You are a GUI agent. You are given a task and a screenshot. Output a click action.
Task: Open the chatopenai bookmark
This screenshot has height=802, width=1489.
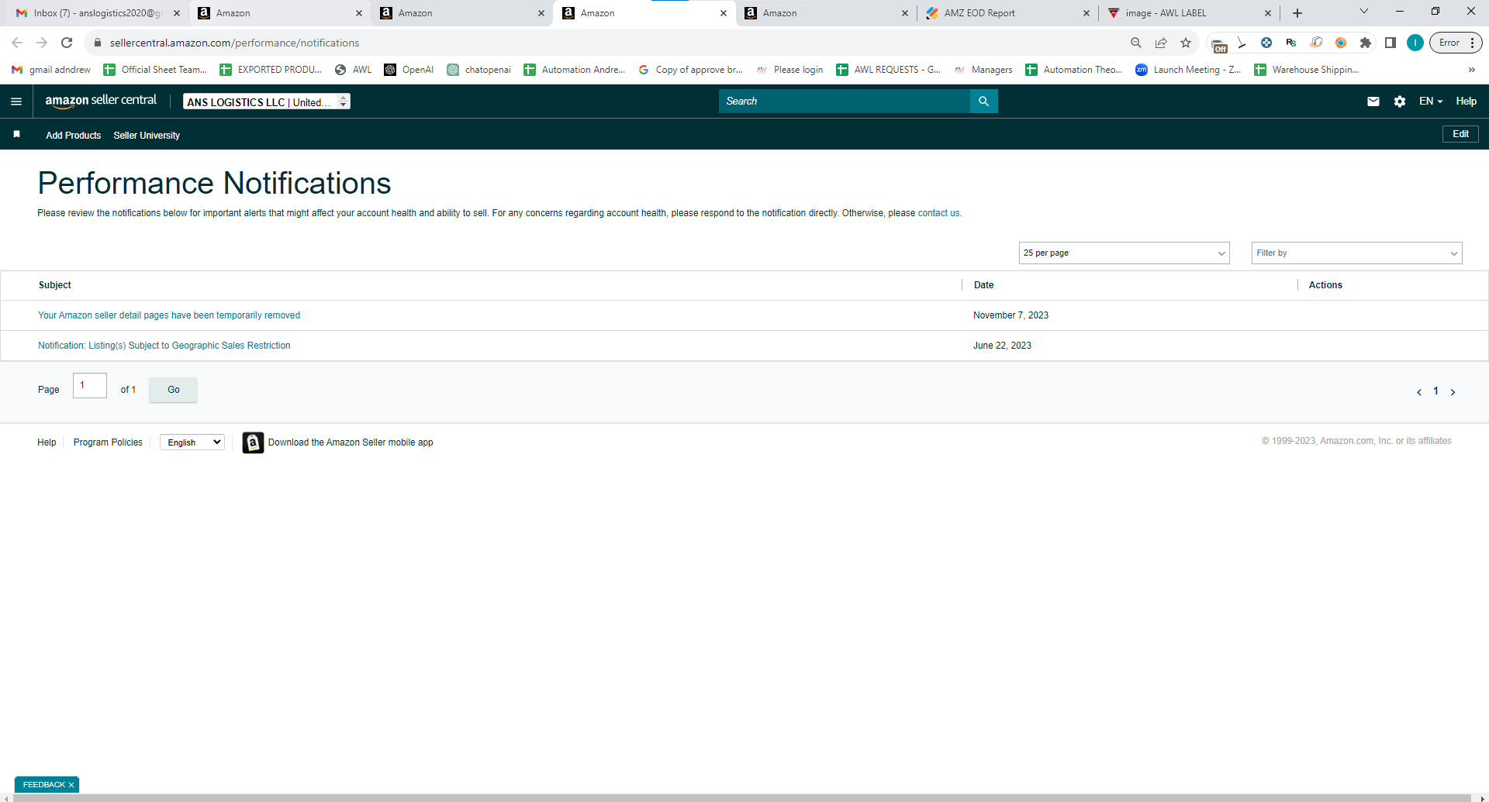pos(478,70)
